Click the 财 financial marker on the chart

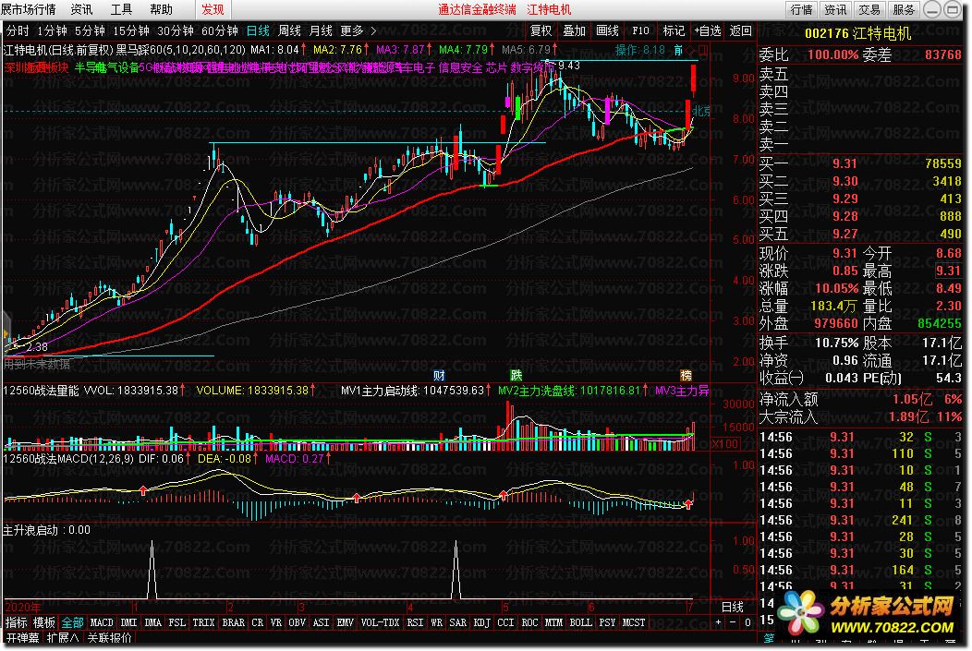tap(439, 375)
